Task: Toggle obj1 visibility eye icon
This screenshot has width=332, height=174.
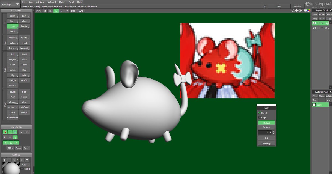Action: coord(314,23)
